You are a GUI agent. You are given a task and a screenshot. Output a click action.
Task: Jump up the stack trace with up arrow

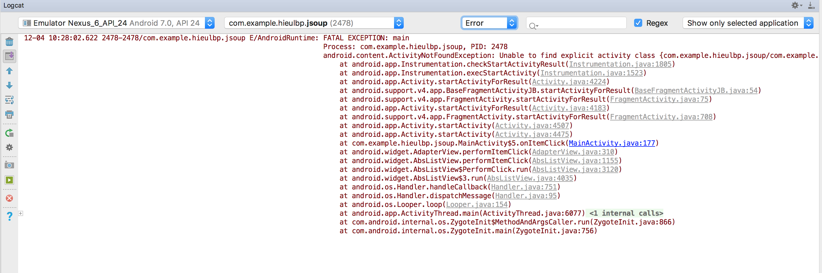click(x=9, y=71)
